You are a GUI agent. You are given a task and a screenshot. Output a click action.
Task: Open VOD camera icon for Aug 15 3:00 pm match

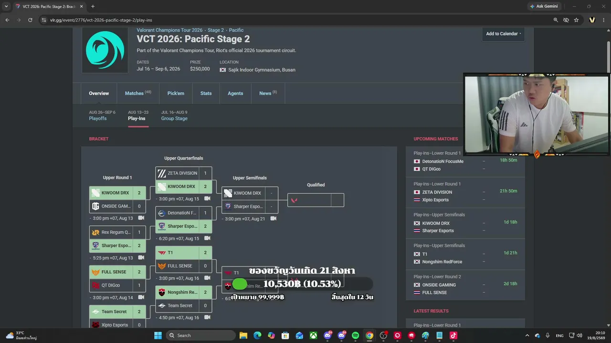(207, 199)
